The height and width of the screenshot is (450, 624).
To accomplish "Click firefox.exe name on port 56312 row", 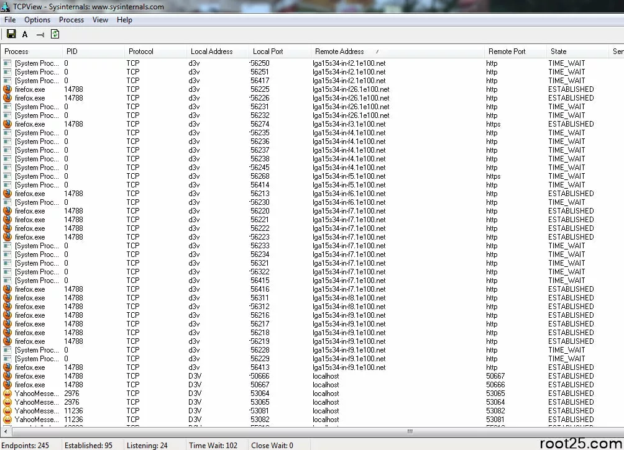I will pos(30,307).
